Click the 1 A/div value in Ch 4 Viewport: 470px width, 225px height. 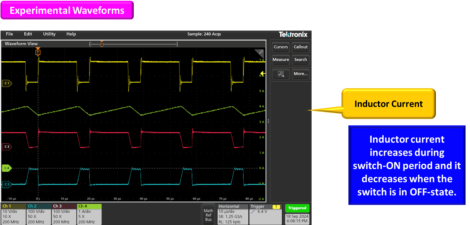click(x=85, y=212)
